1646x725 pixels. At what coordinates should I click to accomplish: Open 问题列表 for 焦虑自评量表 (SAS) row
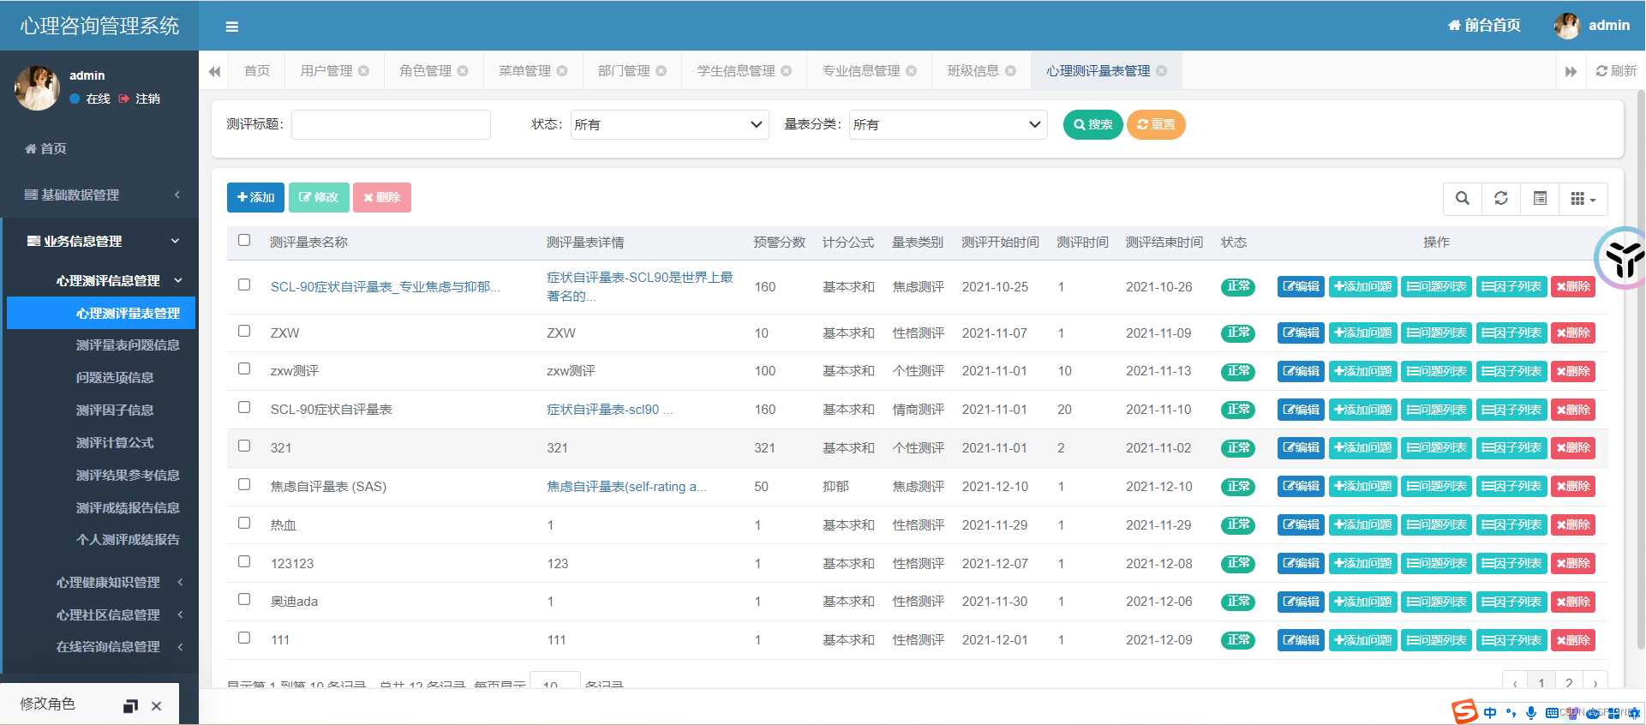tap(1436, 486)
